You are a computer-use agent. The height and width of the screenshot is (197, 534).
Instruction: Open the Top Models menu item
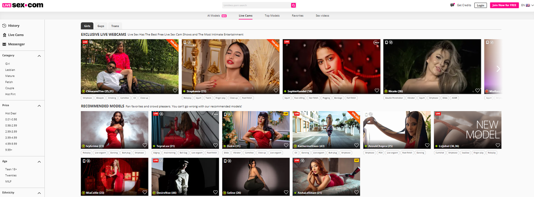click(272, 16)
